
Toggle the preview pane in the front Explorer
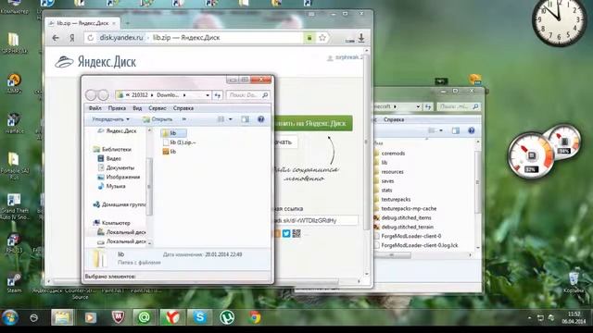[245, 119]
